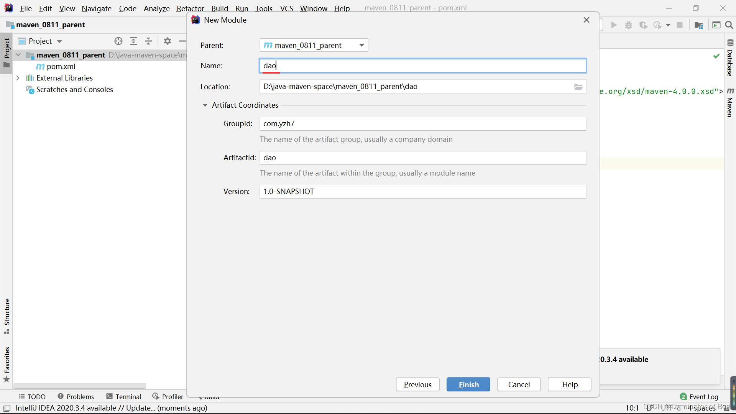736x414 pixels.
Task: Open Project panel settings gear
Action: point(168,41)
